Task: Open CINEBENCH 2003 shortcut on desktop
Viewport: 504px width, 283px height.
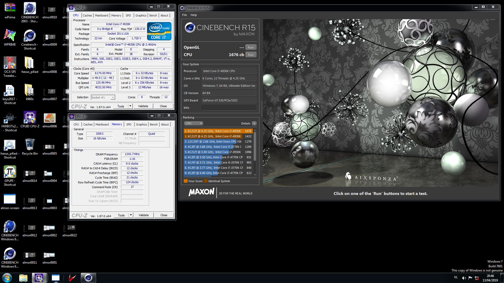Action: (30, 12)
